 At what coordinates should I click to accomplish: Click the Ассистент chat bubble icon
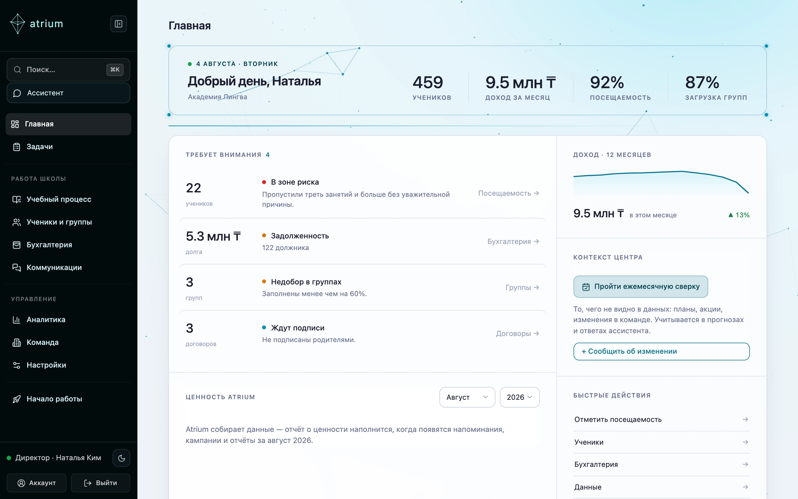pyautogui.click(x=17, y=93)
